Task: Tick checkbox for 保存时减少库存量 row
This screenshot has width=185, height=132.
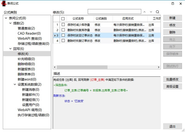Action: click(63, 25)
